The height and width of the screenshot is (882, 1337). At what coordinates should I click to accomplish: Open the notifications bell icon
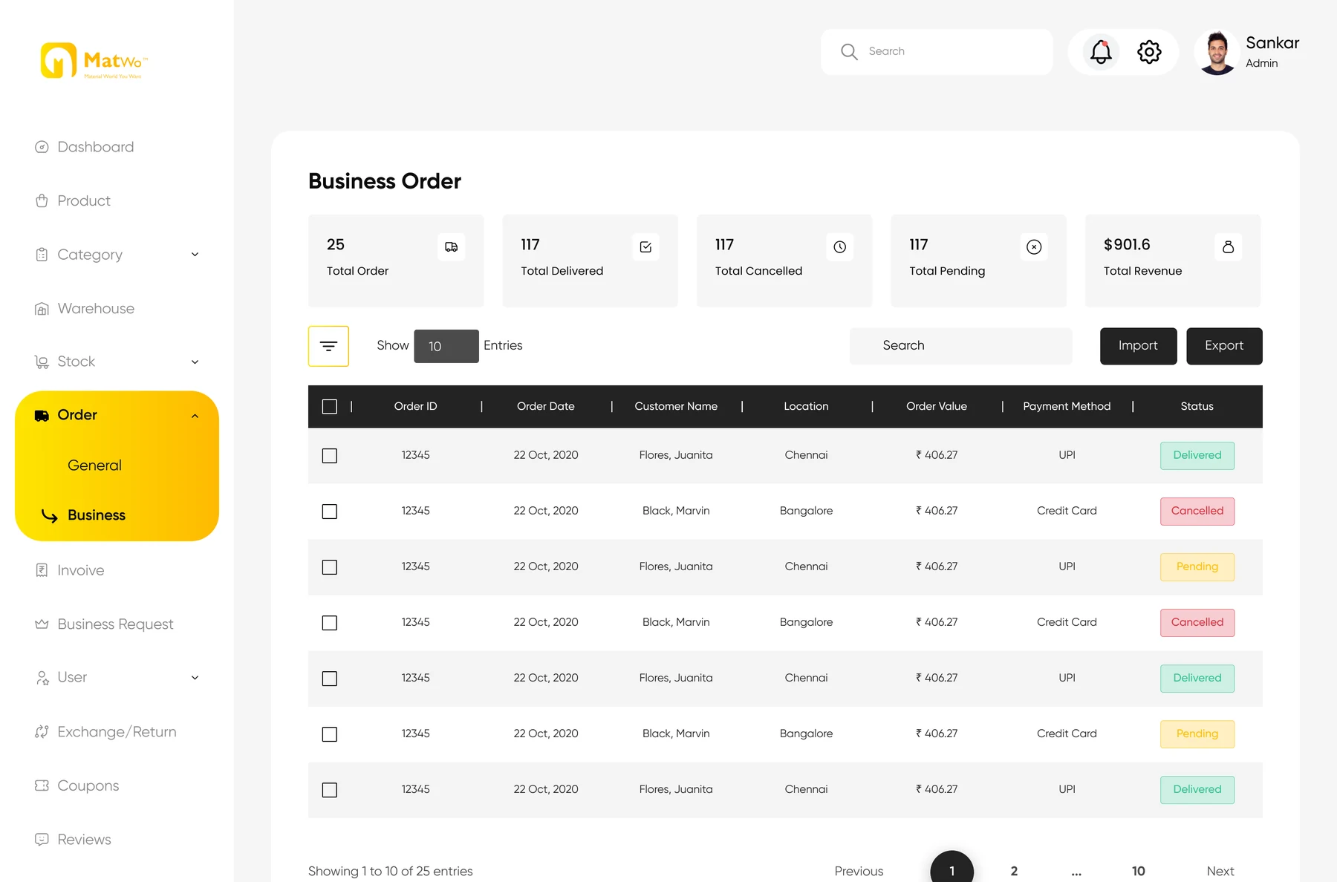point(1101,52)
